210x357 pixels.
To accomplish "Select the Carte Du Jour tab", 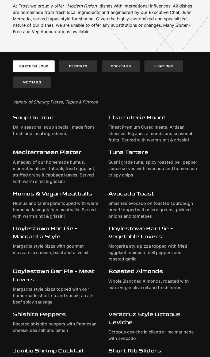I will pyautogui.click(x=34, y=66).
